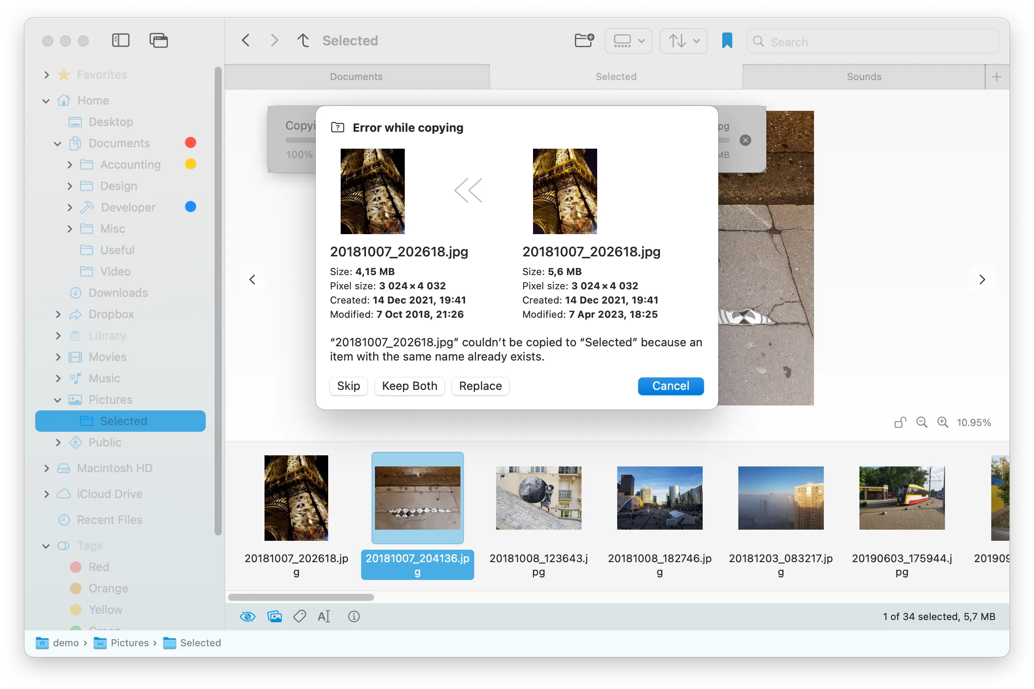Switch to the Sounds tab
The width and height of the screenshot is (1034, 689).
click(x=864, y=77)
